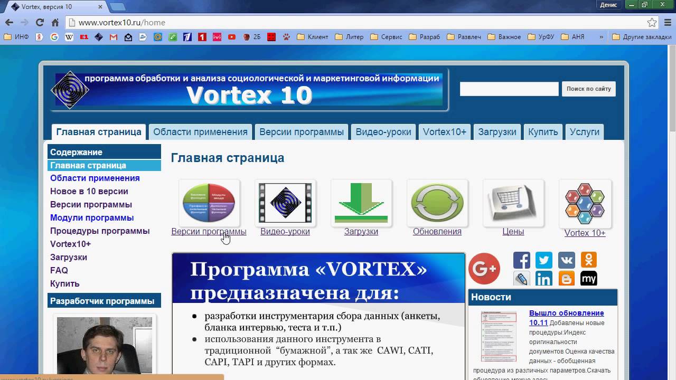Go back in the browser
Screen dimensions: 676x380
9,22
